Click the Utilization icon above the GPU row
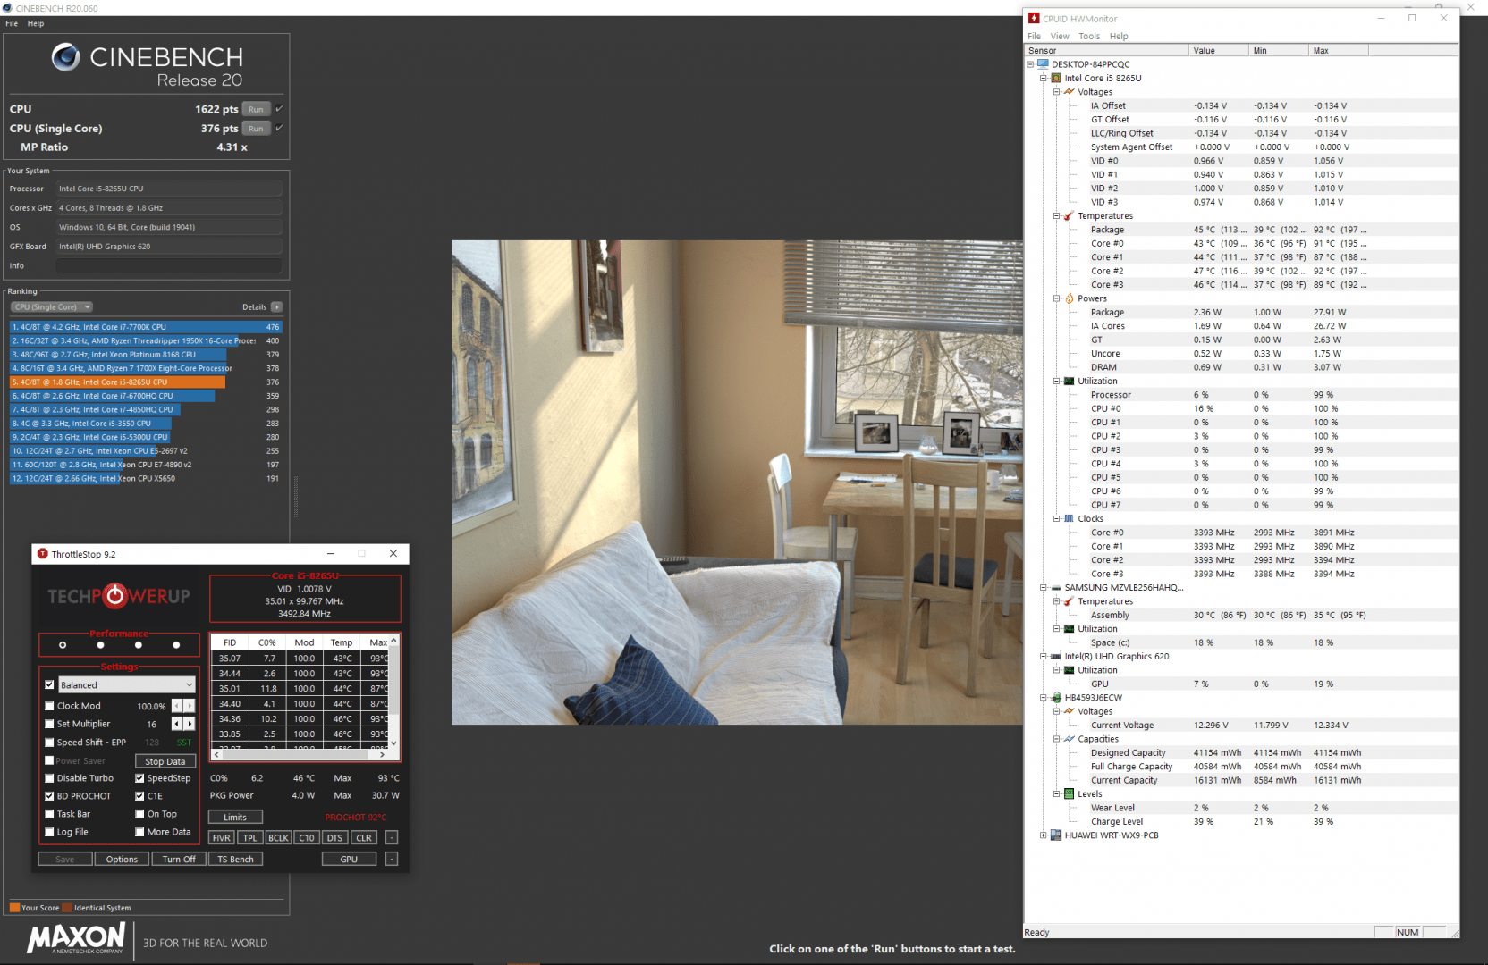 click(x=1069, y=670)
